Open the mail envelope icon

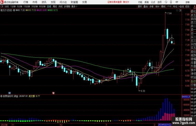(177, 2)
